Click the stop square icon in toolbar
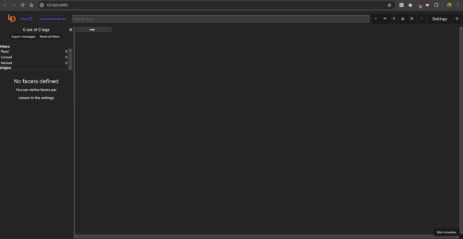This screenshot has height=239, width=463. pos(376,18)
